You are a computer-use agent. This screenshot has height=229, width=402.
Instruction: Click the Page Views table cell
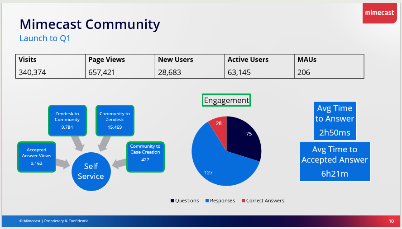click(x=120, y=66)
